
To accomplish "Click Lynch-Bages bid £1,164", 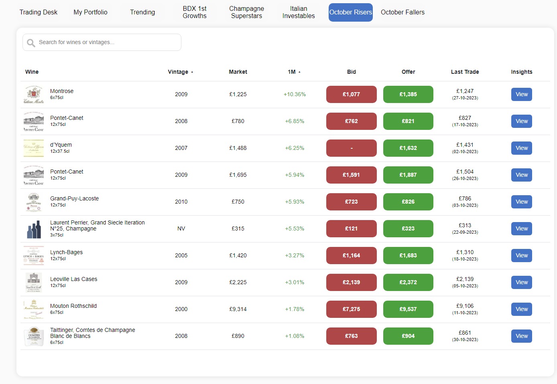I will tap(352, 255).
